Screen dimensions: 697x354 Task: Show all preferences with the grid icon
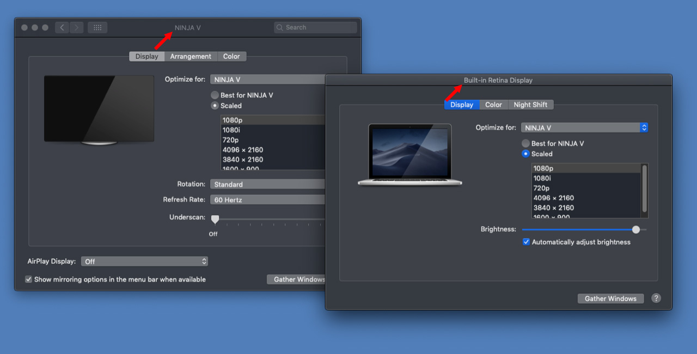(x=97, y=27)
